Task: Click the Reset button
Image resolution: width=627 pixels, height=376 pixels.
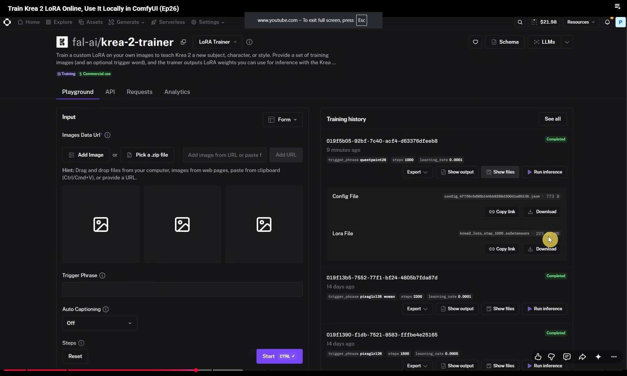Action: click(75, 356)
